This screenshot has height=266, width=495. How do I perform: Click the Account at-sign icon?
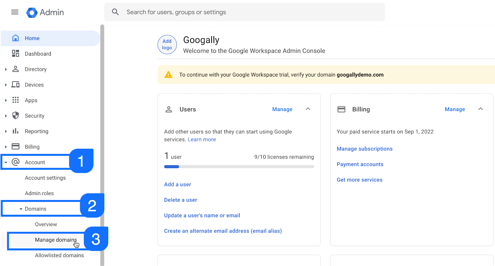(15, 162)
